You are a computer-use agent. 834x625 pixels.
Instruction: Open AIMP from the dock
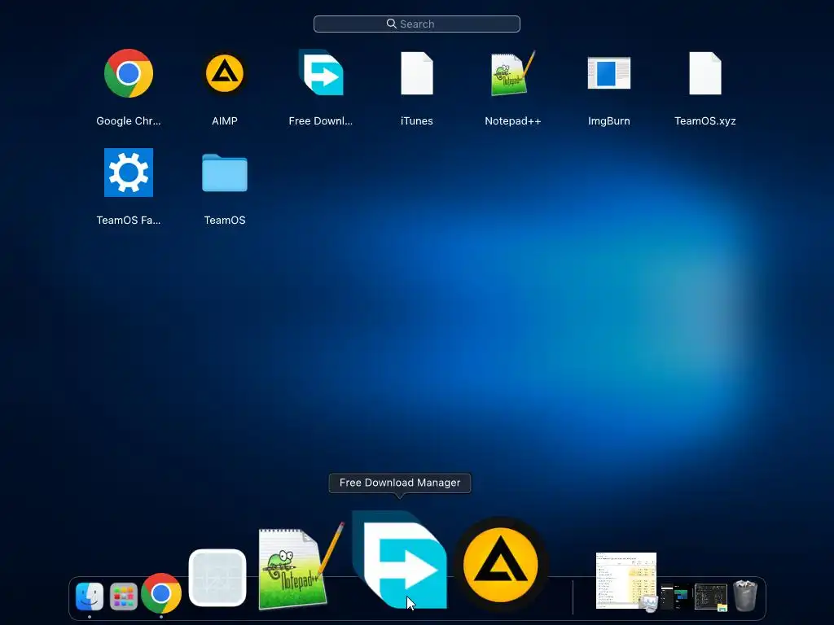pos(501,565)
